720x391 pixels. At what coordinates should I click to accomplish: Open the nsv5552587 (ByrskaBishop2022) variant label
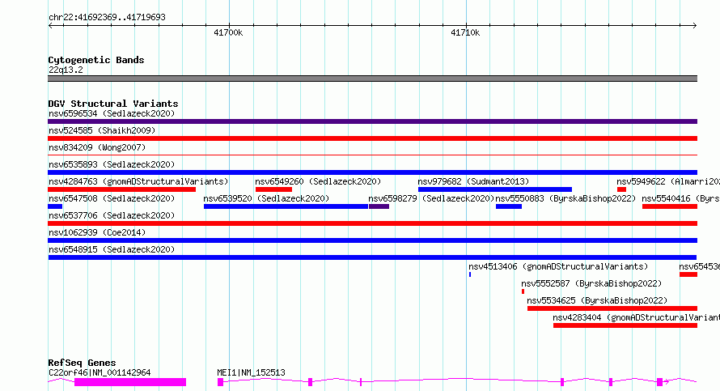591,283
